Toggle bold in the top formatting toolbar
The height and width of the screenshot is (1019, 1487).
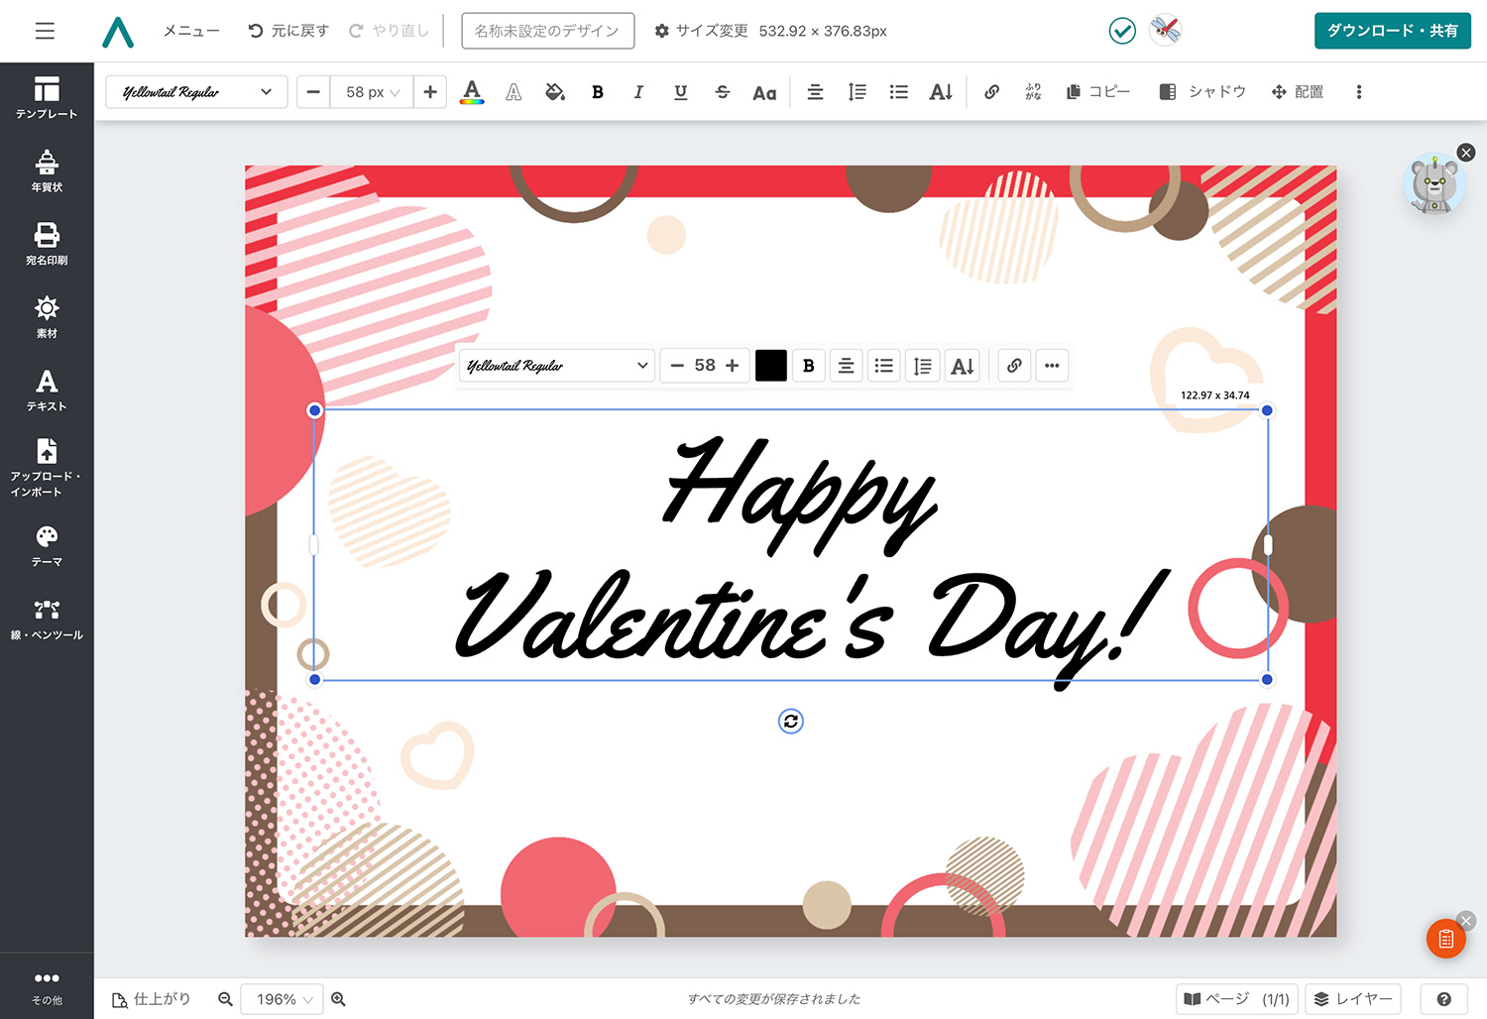point(598,92)
